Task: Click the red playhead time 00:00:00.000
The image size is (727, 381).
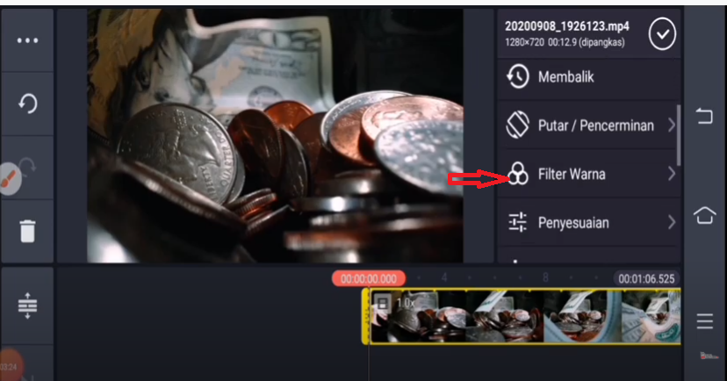Action: 370,278
